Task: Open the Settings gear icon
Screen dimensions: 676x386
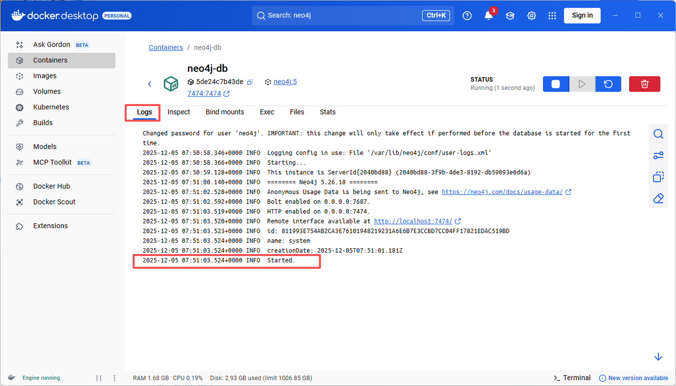Action: click(531, 16)
